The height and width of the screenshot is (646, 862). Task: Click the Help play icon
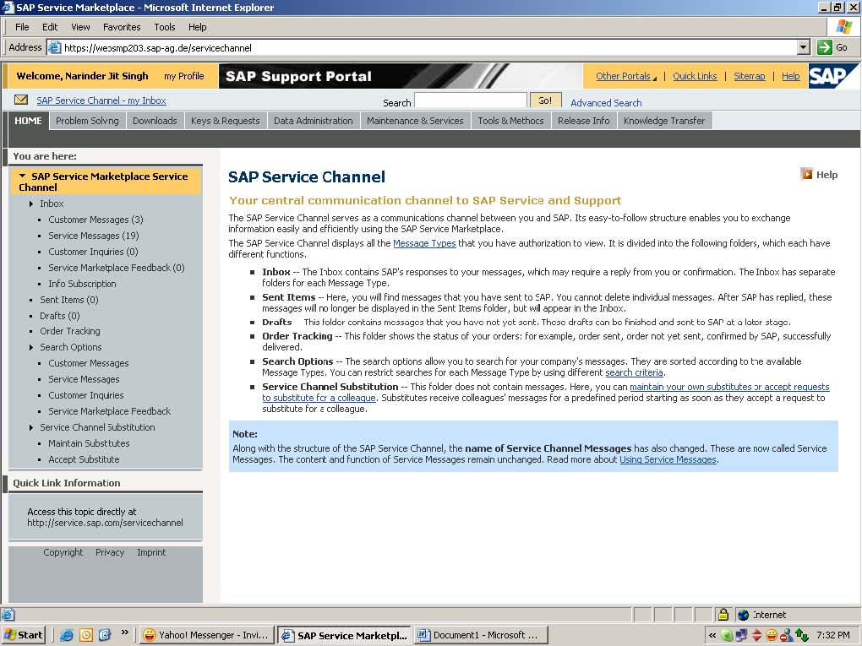pyautogui.click(x=806, y=174)
